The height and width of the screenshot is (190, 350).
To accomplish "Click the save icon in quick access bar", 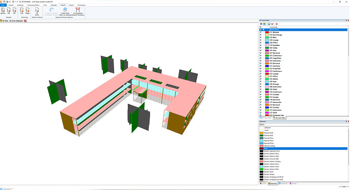I will (x=4, y=2).
